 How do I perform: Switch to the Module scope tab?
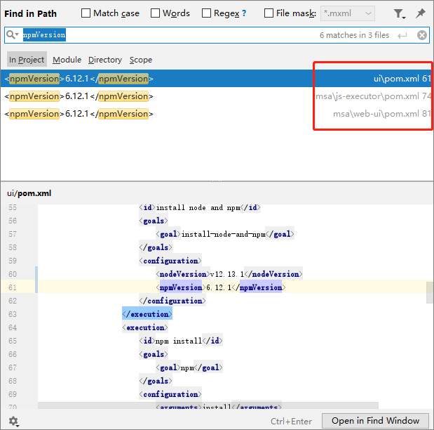[67, 60]
